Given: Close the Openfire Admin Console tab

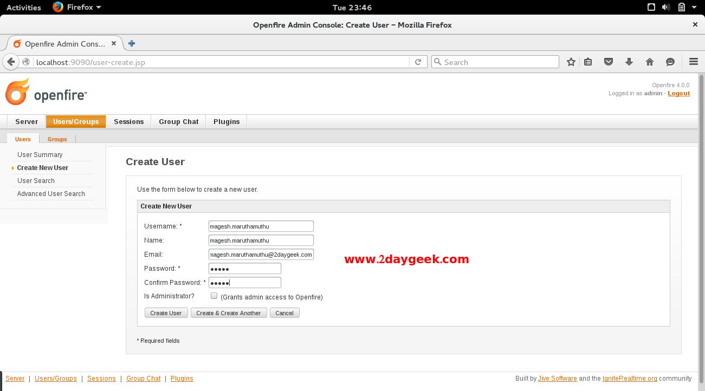Looking at the screenshot, I should coord(114,44).
